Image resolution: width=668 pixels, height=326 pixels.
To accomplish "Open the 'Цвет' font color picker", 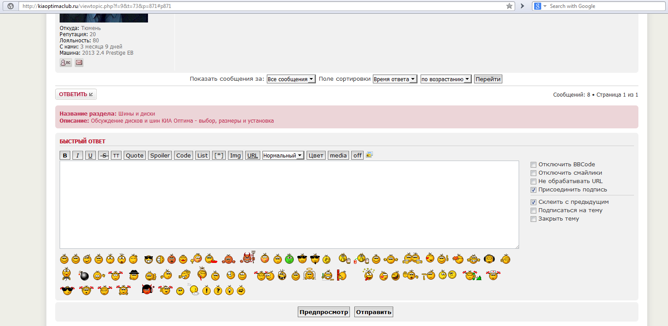I will 316,155.
